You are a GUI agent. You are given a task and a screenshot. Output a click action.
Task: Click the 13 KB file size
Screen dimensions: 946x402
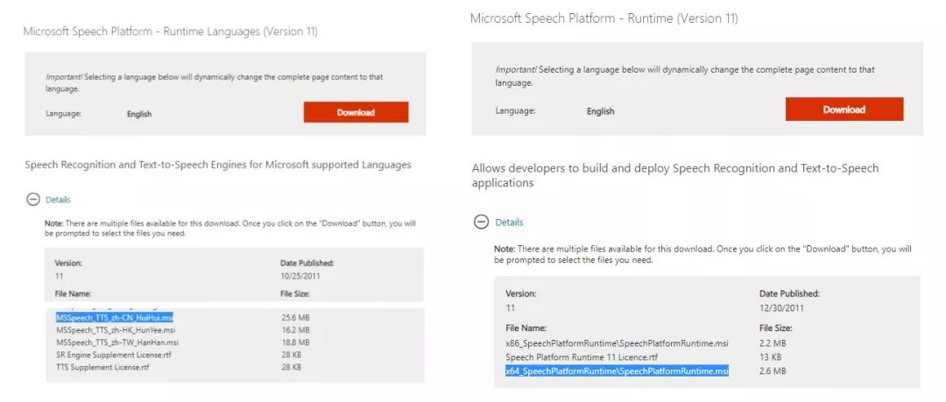[771, 357]
